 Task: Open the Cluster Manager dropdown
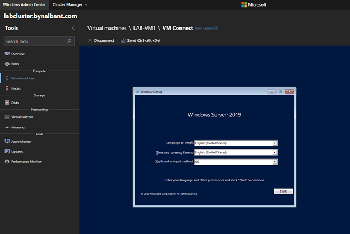70,4
